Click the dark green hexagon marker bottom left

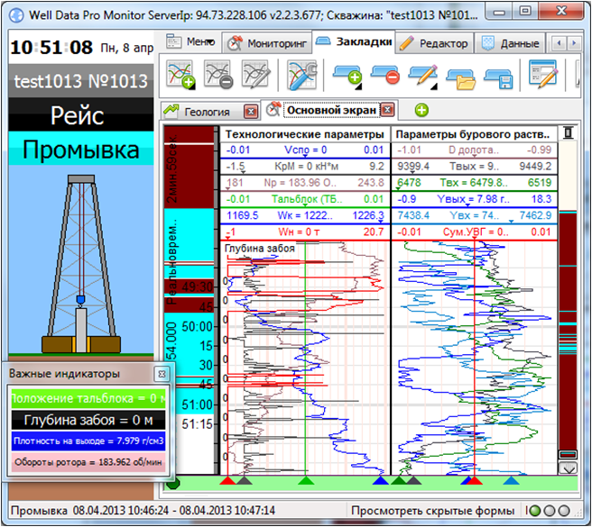173,483
